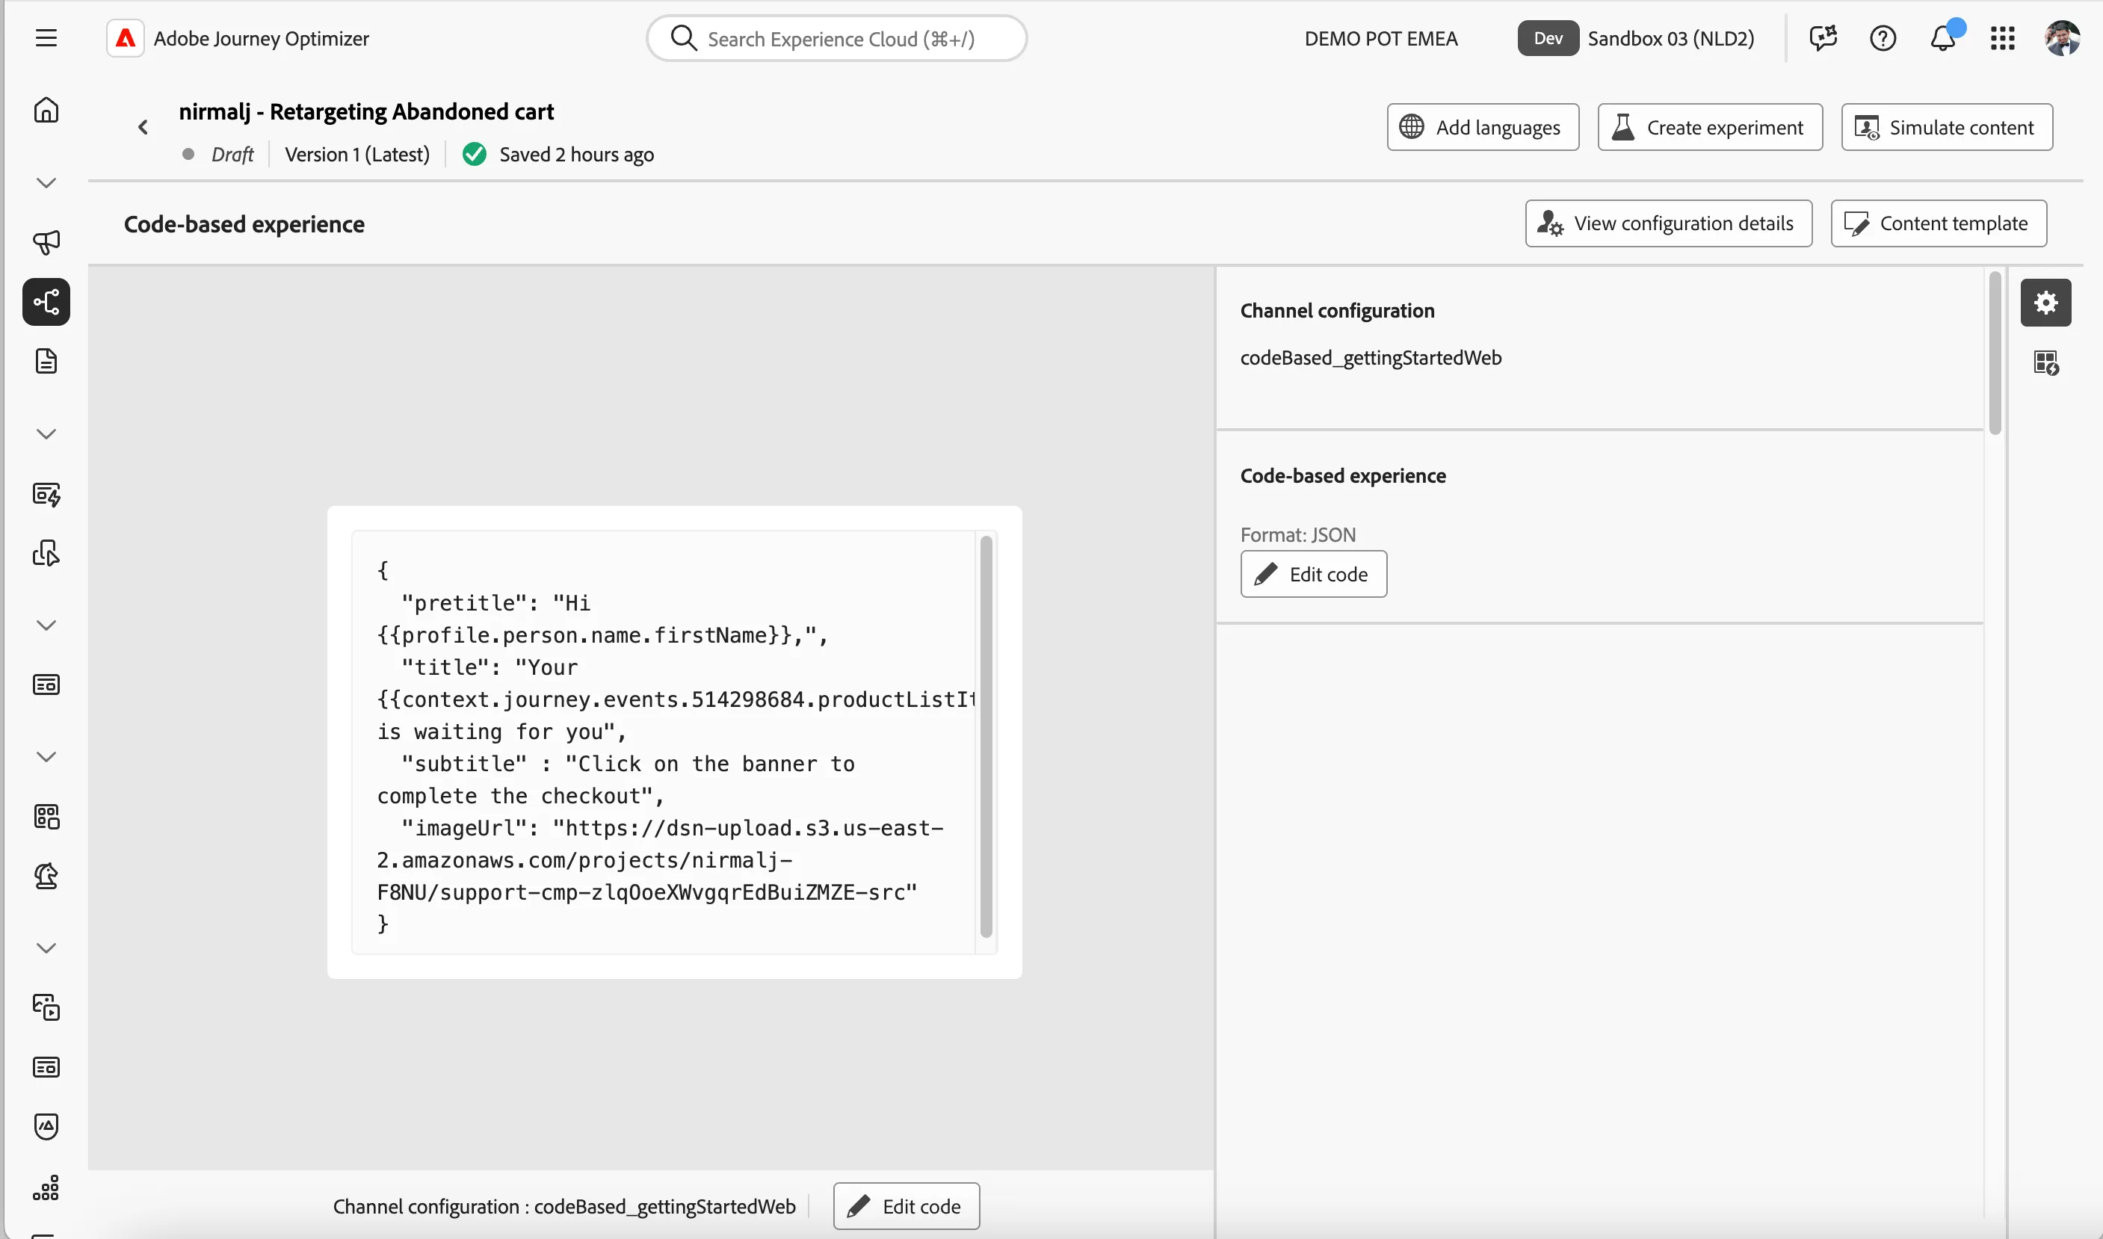
Task: Open the notifications bell
Action: pos(1944,38)
